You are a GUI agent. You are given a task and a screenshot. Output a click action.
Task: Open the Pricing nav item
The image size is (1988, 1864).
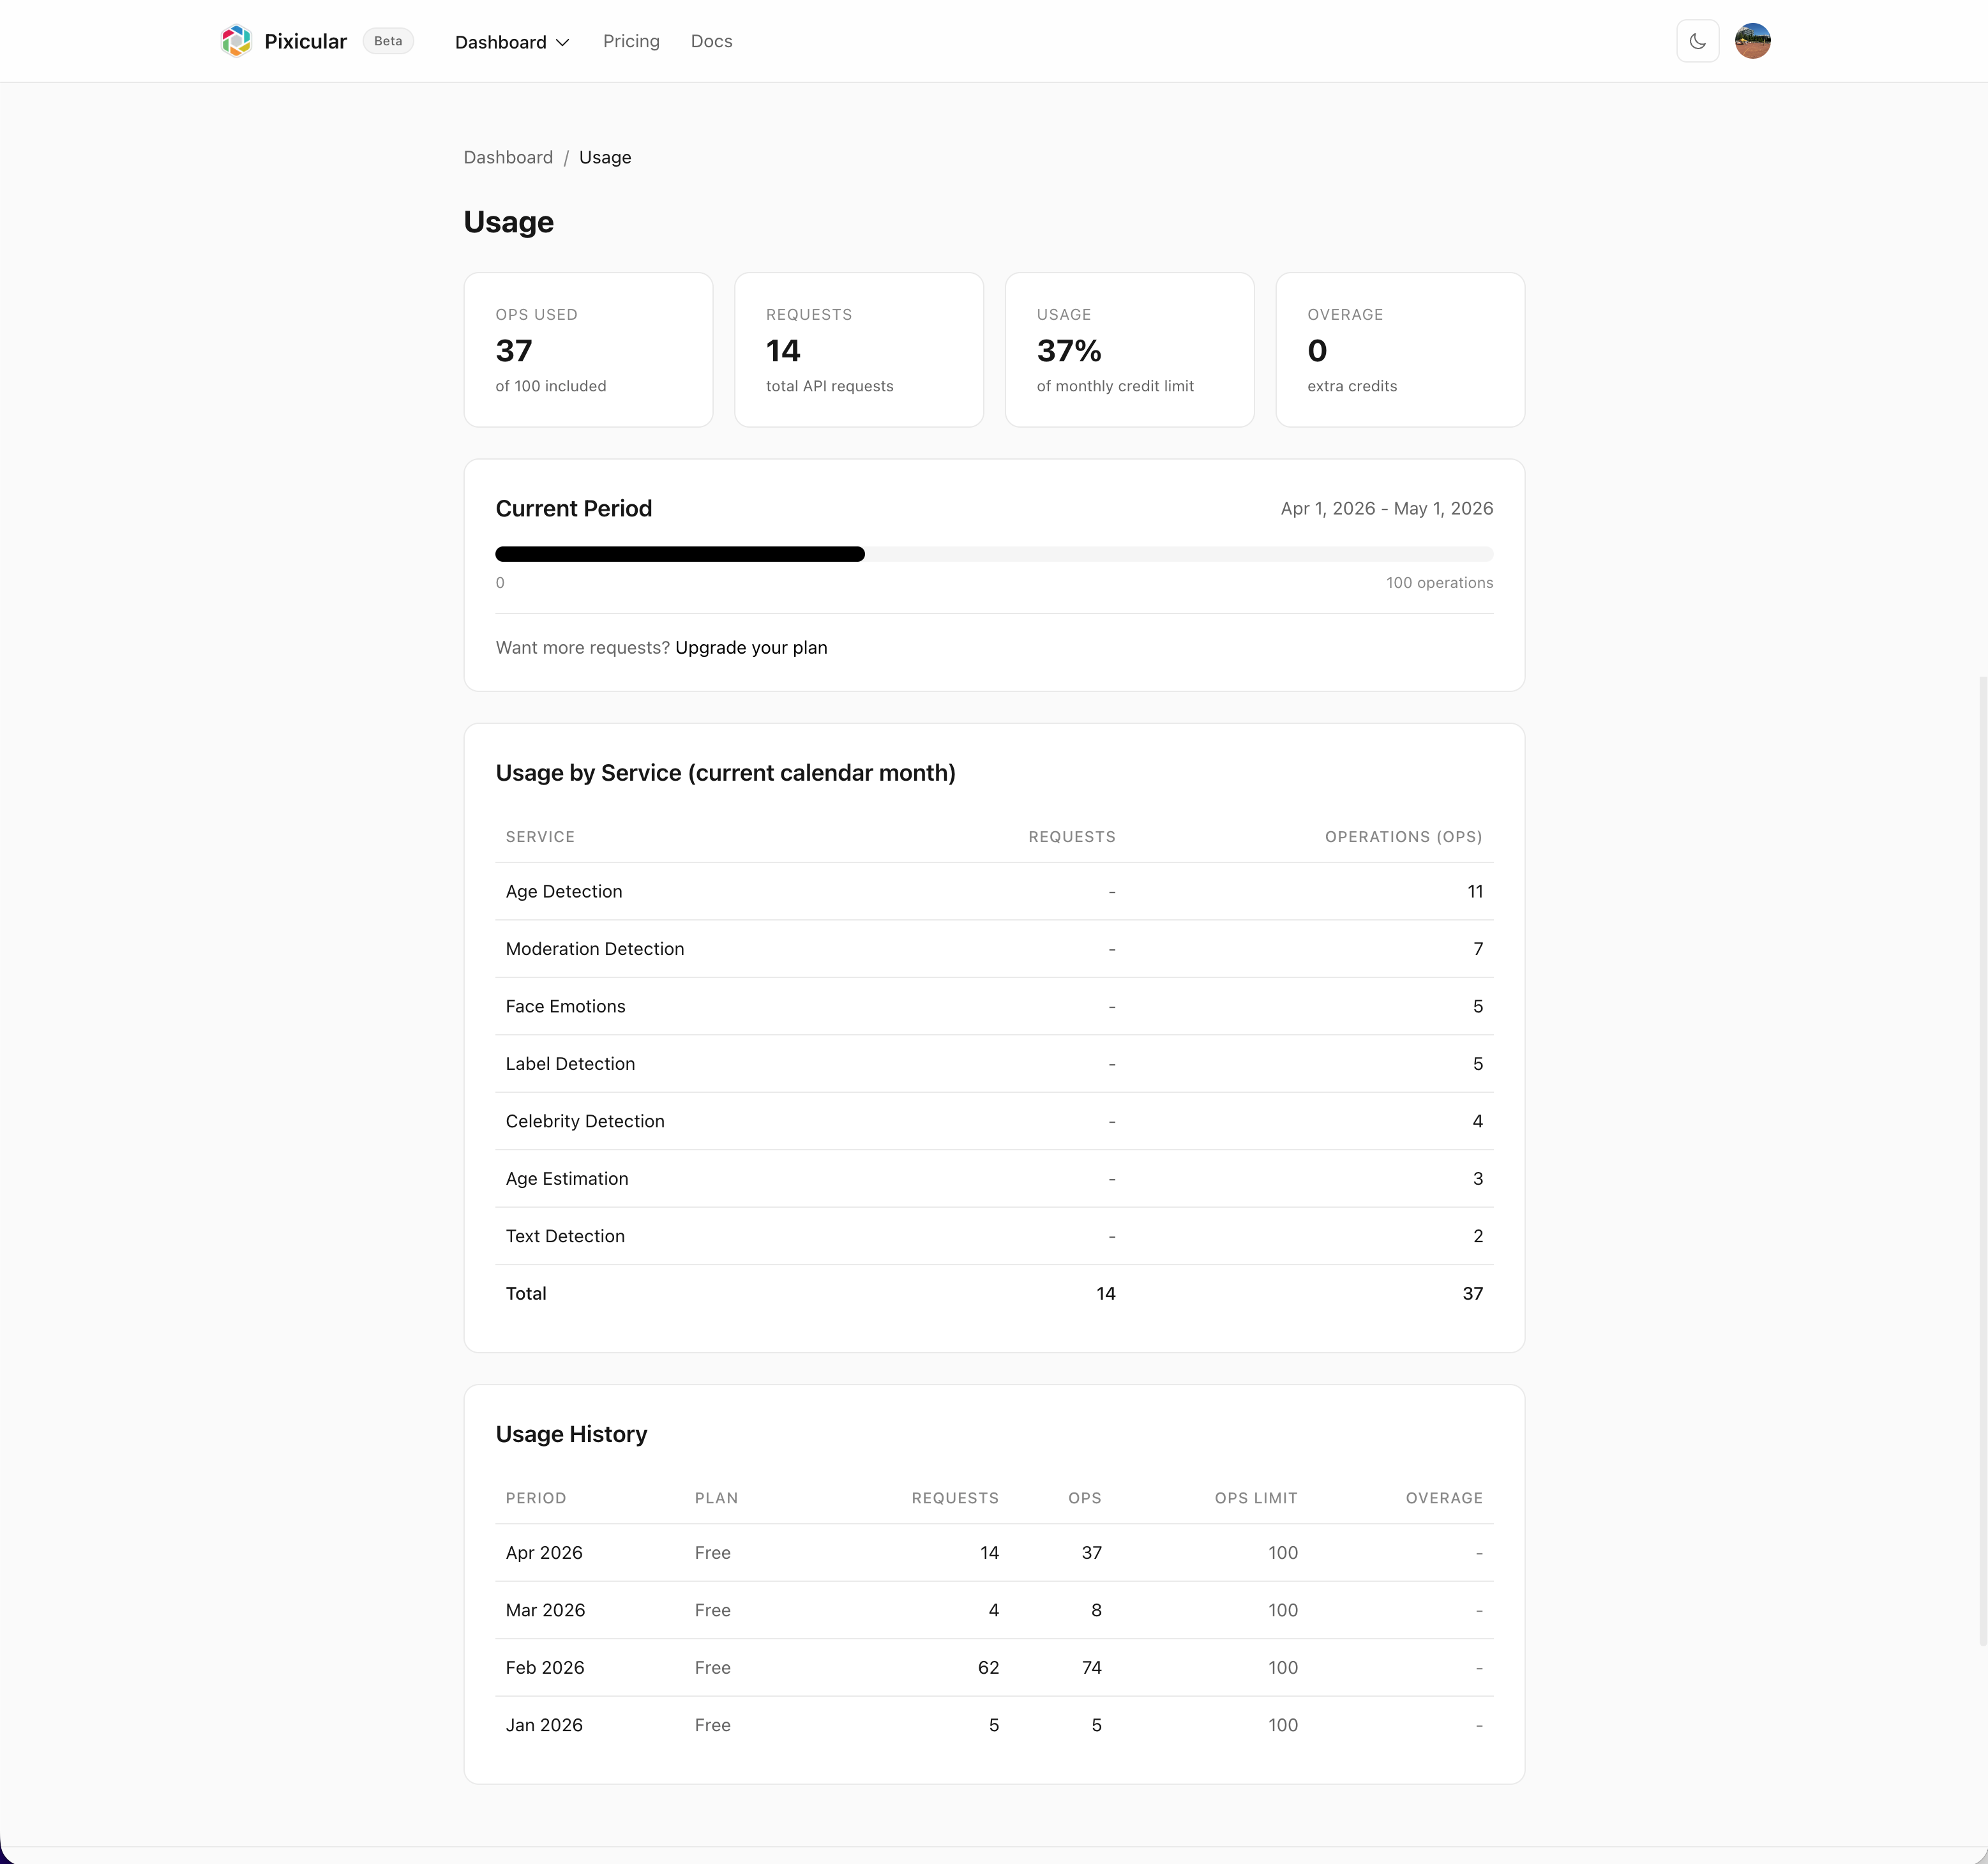tap(630, 41)
